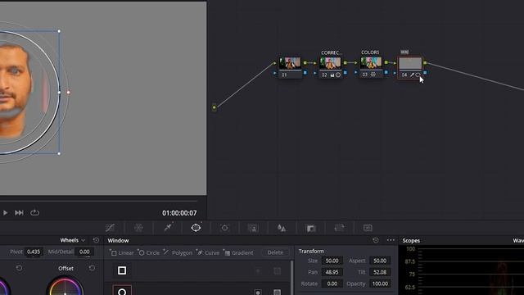Open the Power Window palette icon
524x295 pixels.
coord(196,228)
